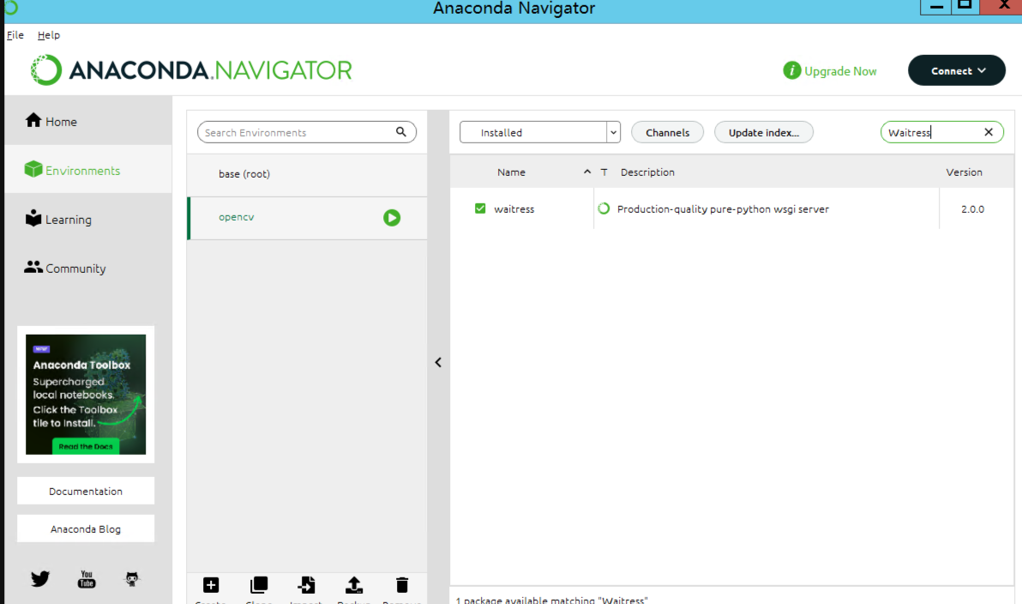Screen dimensions: 1022x604
Task: Sort packages by Name column
Action: [511, 172]
